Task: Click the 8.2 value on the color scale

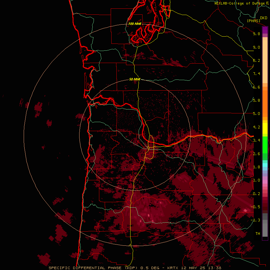Action: click(x=256, y=61)
